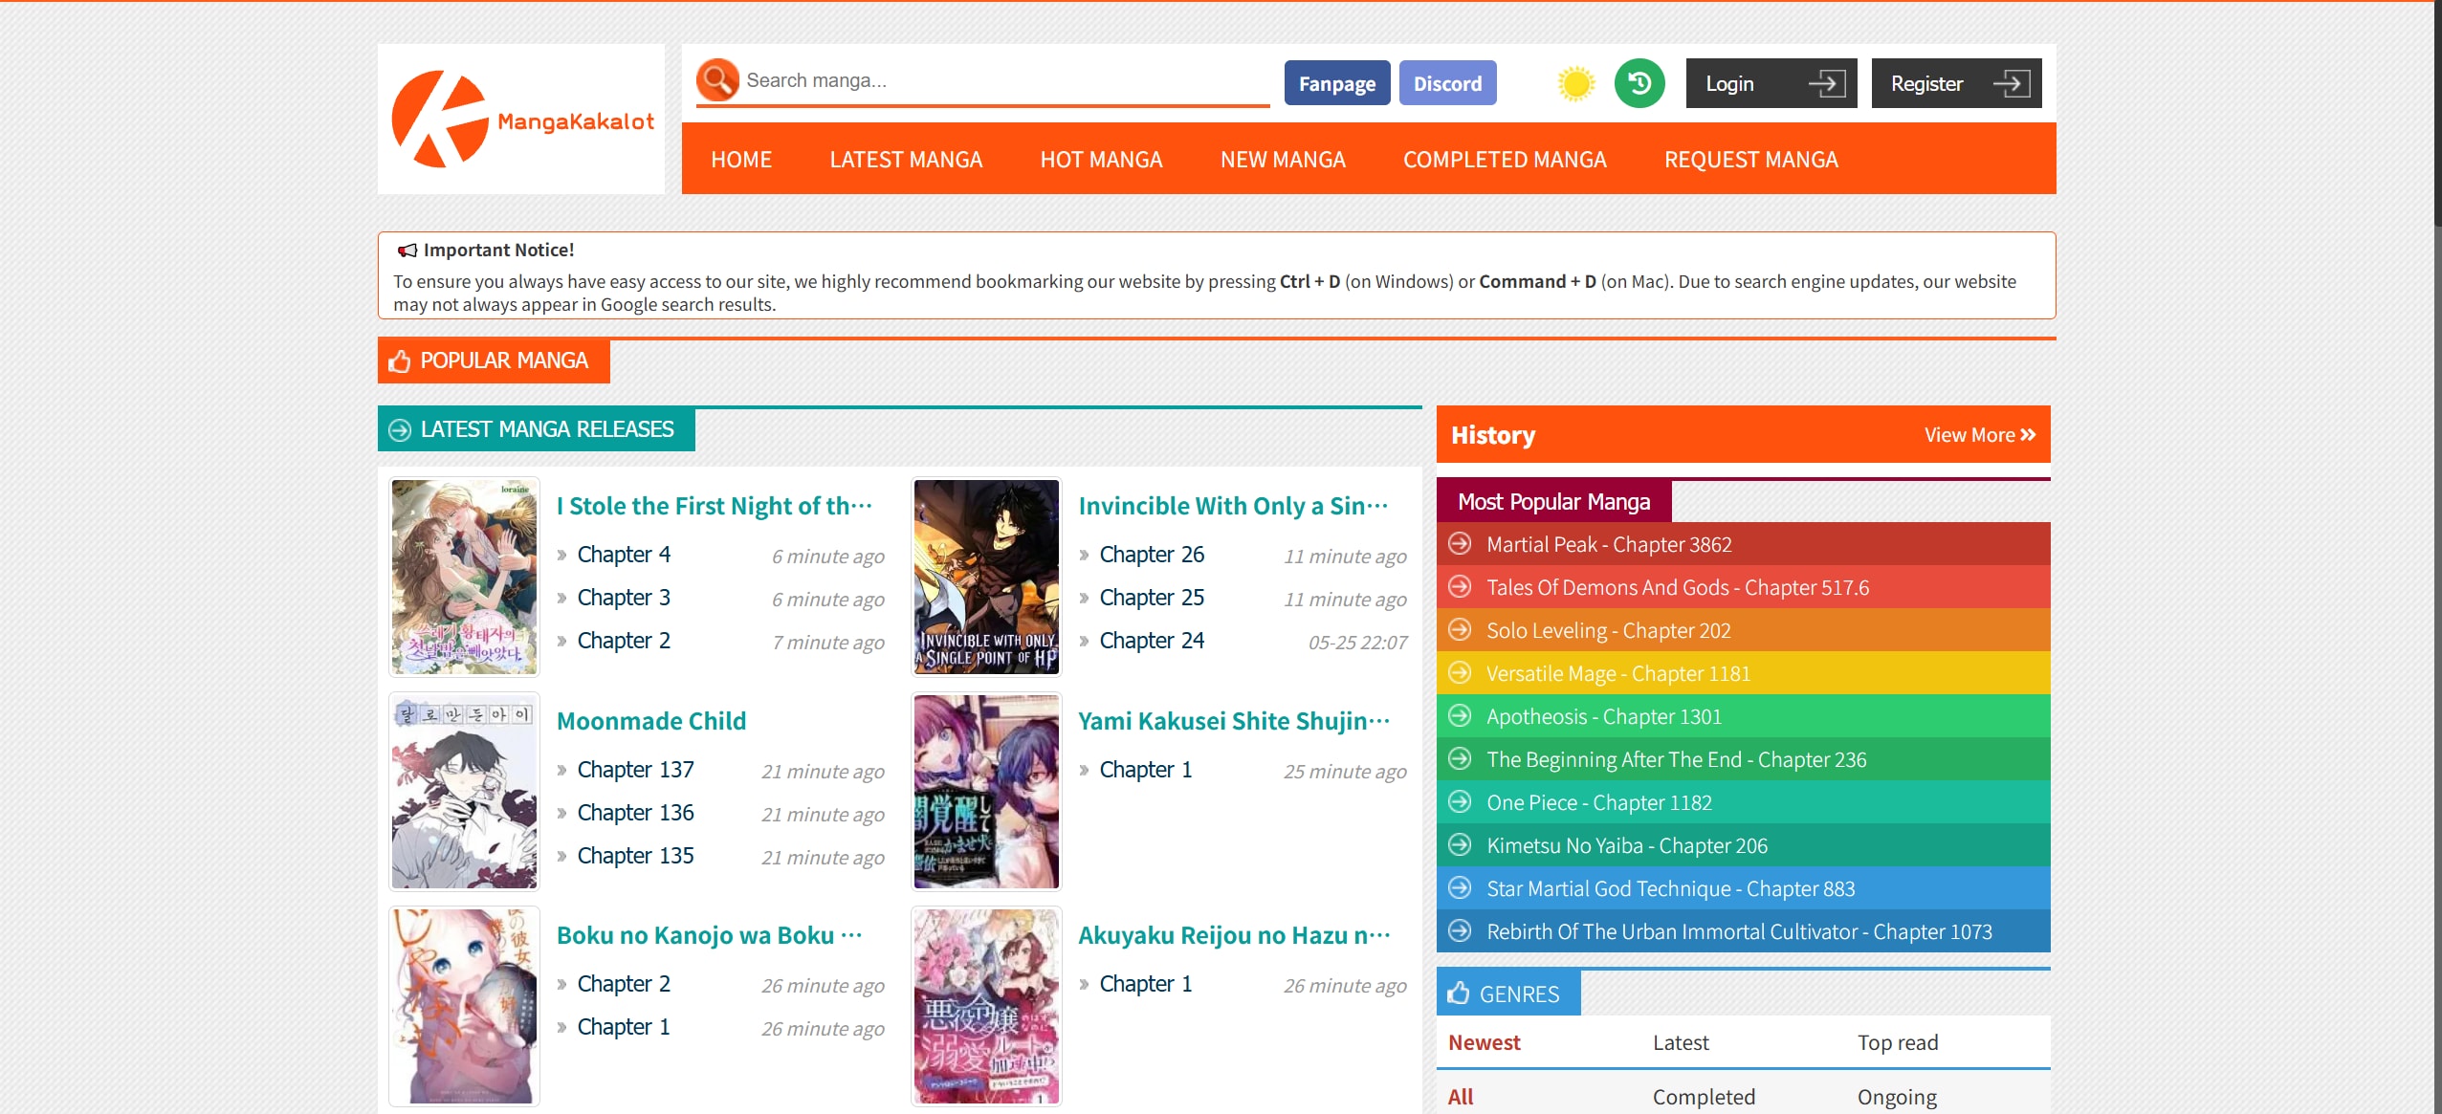Screen dimensions: 2442x1114
Task: Select the All status filter
Action: pos(1461,1098)
